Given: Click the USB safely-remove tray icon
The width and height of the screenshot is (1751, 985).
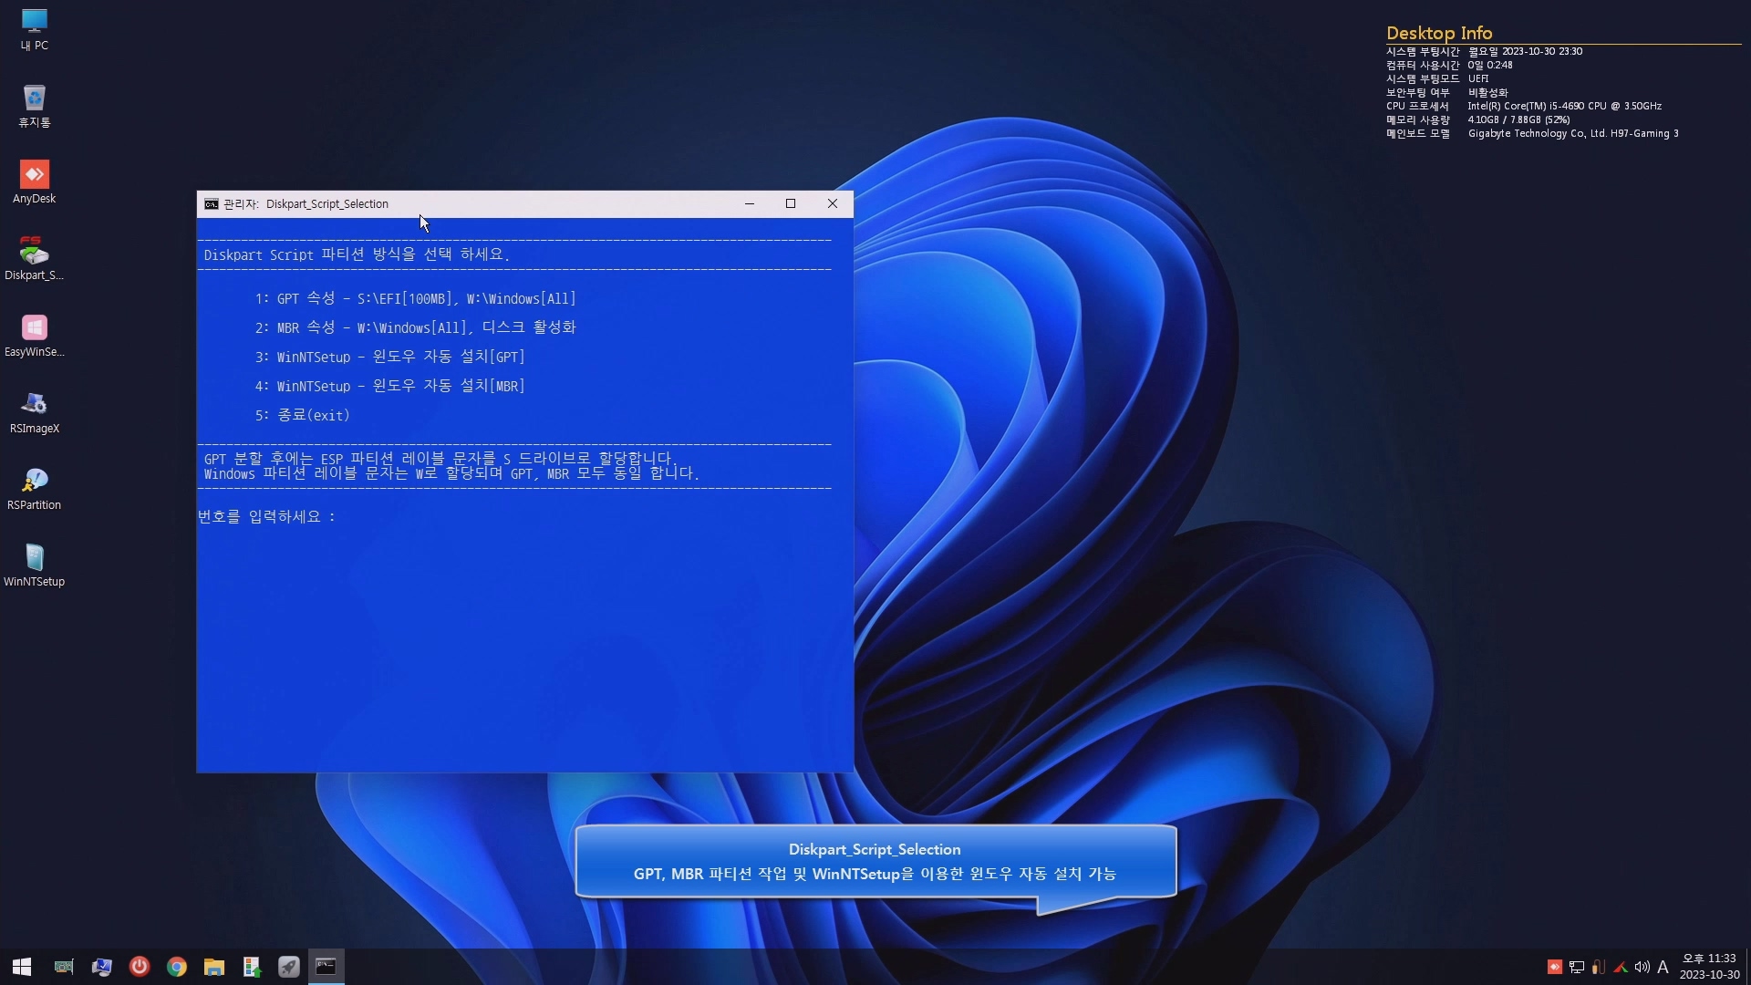Looking at the screenshot, I should (1599, 967).
